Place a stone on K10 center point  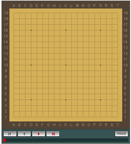(x=66, y=65)
